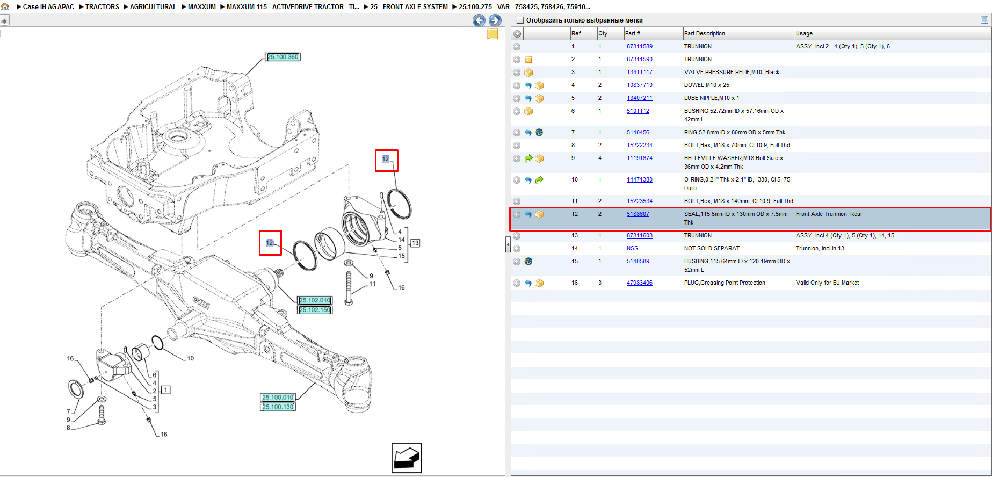Click the export arrow icon below the diagram
Viewport: 992px width, 477px height.
(407, 458)
